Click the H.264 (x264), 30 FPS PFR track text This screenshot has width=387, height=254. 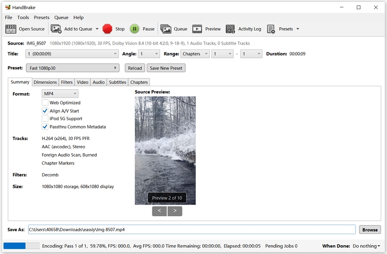tap(66, 139)
